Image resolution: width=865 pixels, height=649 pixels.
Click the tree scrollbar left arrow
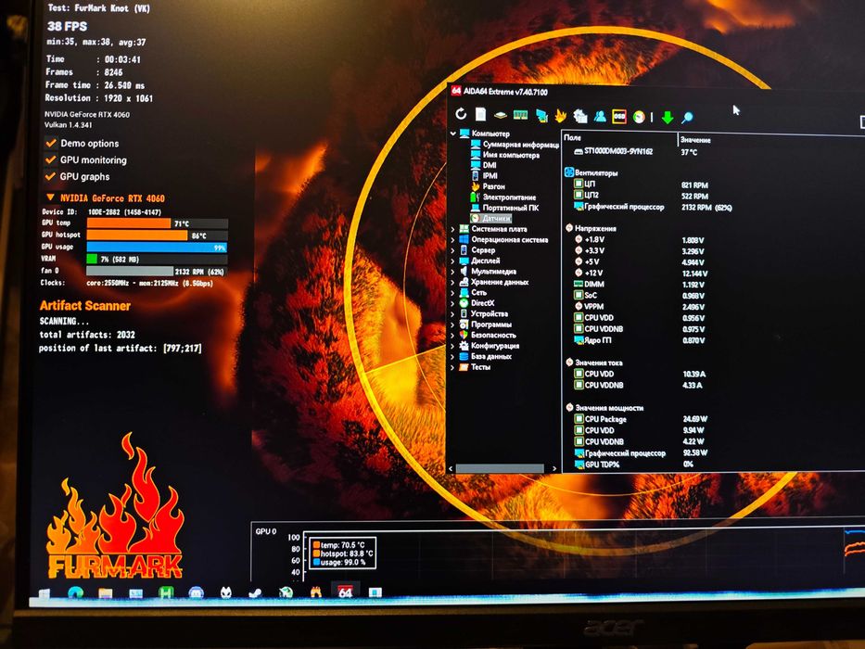click(x=451, y=468)
